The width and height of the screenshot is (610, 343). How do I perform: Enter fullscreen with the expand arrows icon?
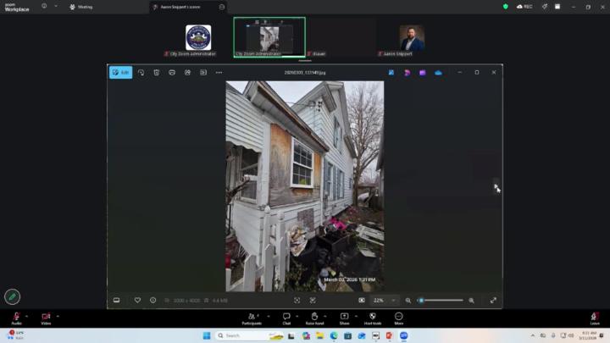click(x=493, y=300)
